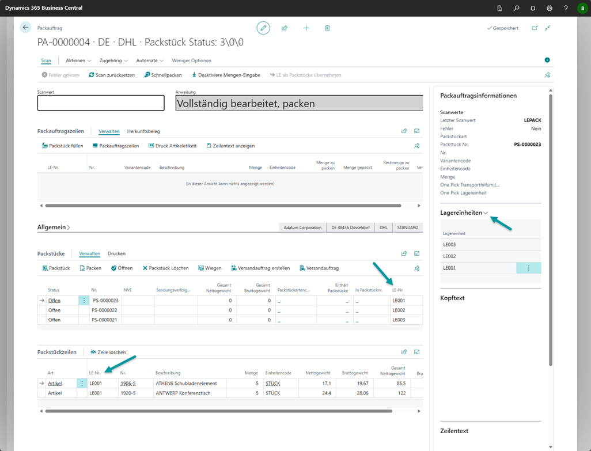Expand the Zugehörig menu
591x451 pixels.
(x=113, y=60)
